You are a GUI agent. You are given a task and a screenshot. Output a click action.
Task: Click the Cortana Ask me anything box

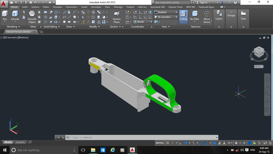point(43,150)
